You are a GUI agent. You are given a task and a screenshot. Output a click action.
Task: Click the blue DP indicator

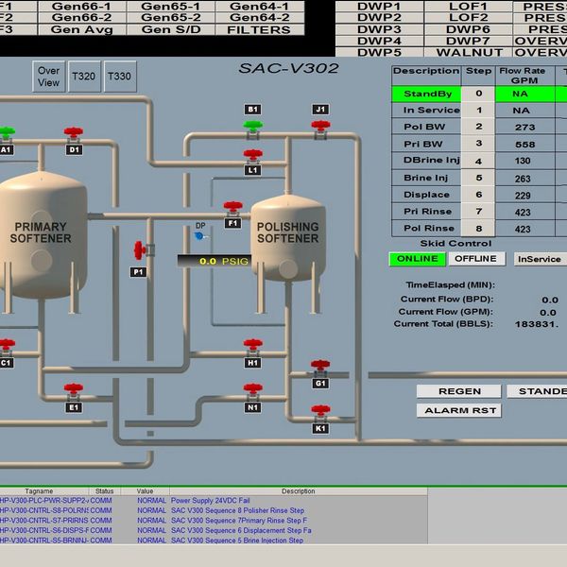click(199, 235)
